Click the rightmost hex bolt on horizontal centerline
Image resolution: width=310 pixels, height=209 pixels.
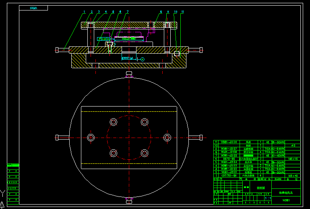point(167,138)
